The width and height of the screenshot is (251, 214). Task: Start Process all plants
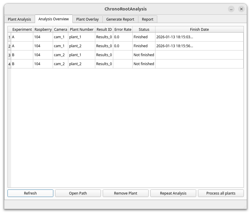click(x=221, y=193)
